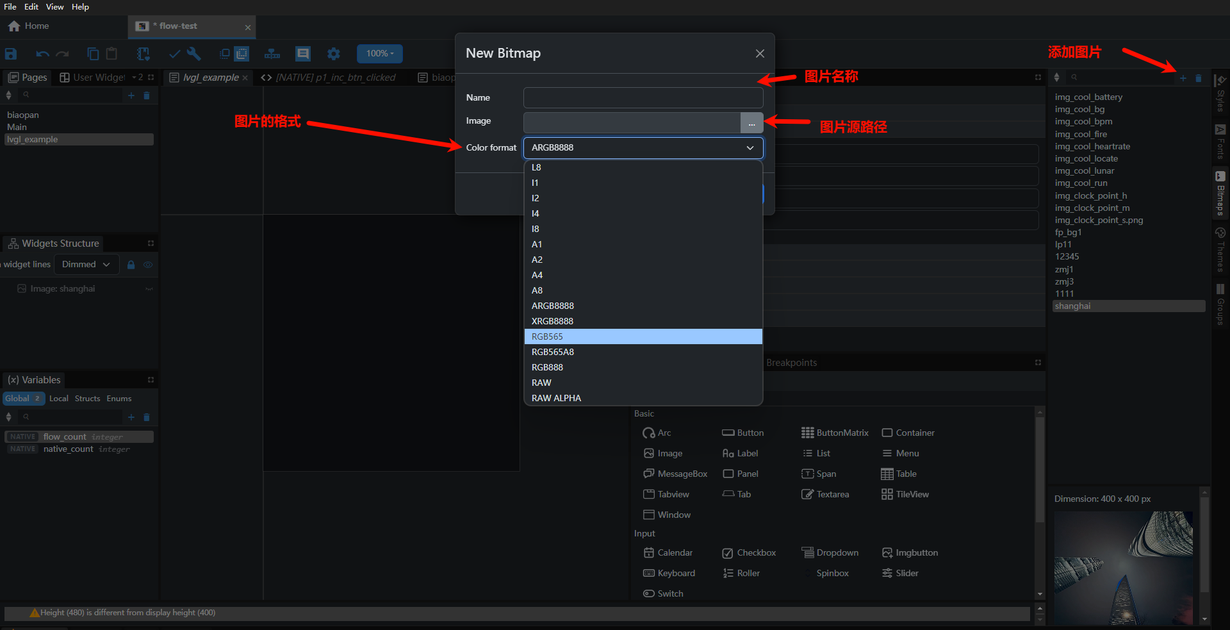Open the 100% zoom dropdown
Viewport: 1230px width, 630px height.
pos(380,54)
